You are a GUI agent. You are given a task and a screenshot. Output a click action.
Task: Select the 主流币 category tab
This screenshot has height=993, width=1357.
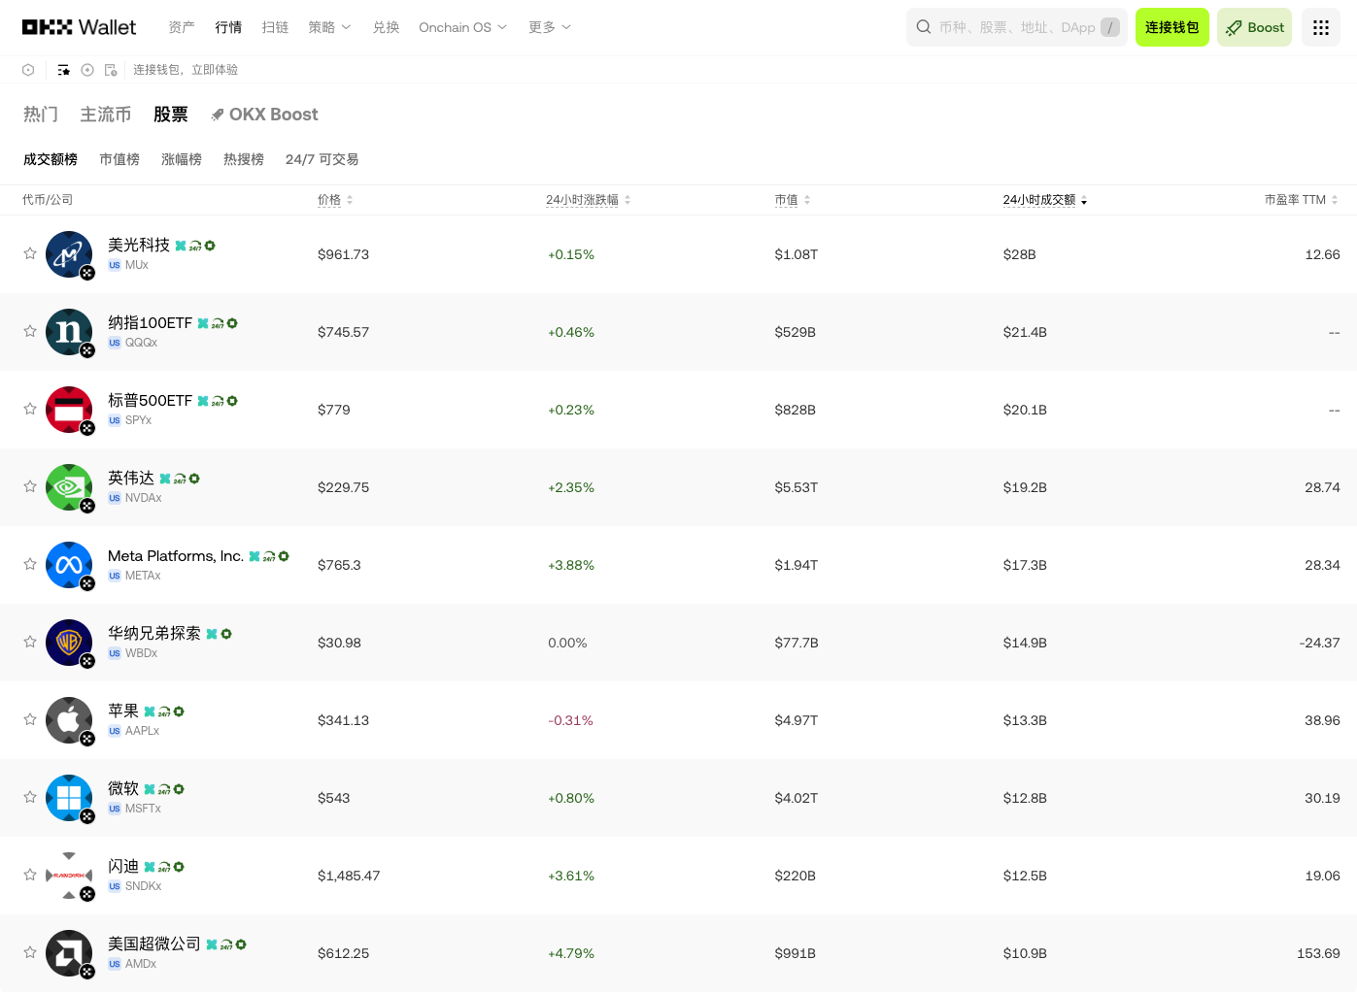click(x=105, y=115)
